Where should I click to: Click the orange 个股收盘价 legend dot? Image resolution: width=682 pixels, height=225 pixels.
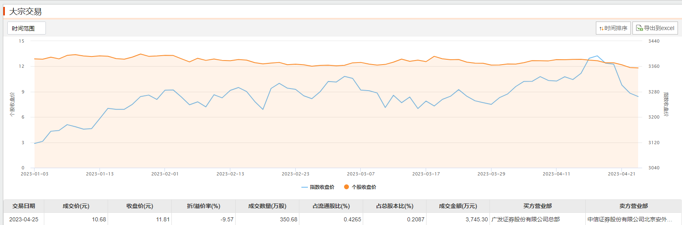[346, 187]
